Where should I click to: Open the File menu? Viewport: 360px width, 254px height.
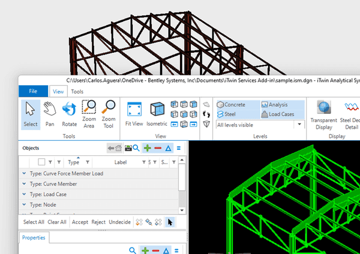(x=34, y=91)
